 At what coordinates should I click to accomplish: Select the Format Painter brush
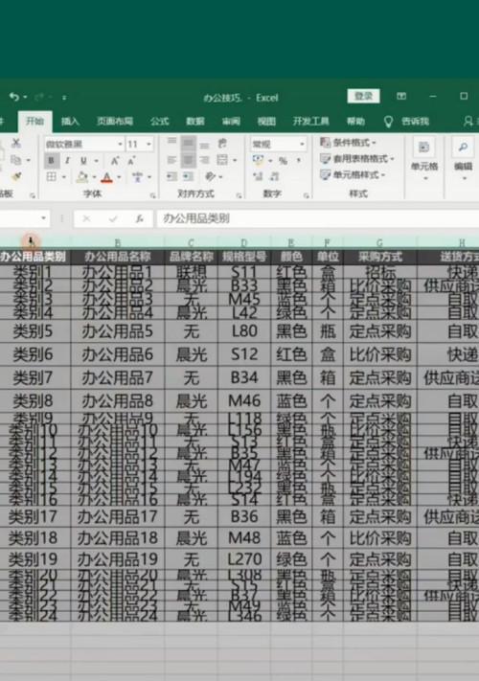(x=16, y=177)
